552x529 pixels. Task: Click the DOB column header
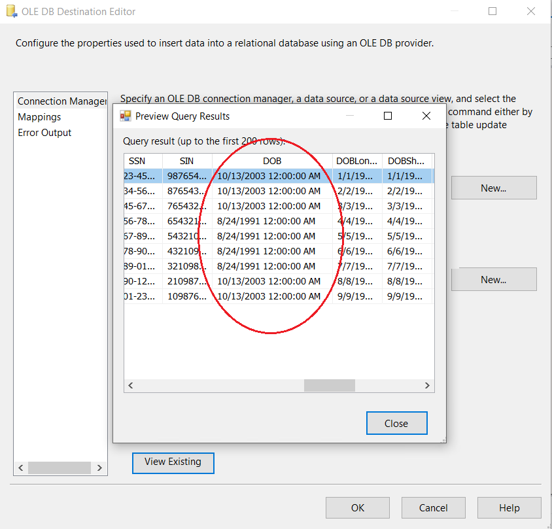[x=272, y=161]
